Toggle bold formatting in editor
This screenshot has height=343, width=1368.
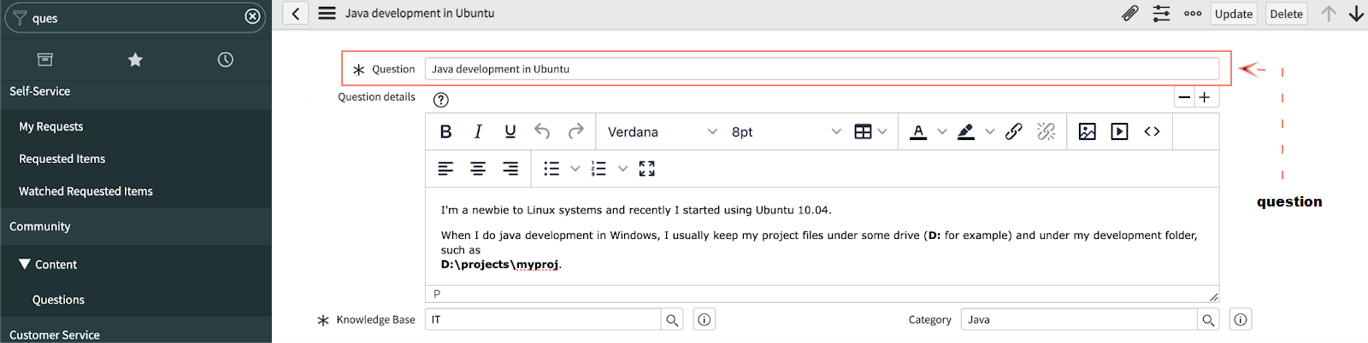pyautogui.click(x=445, y=131)
